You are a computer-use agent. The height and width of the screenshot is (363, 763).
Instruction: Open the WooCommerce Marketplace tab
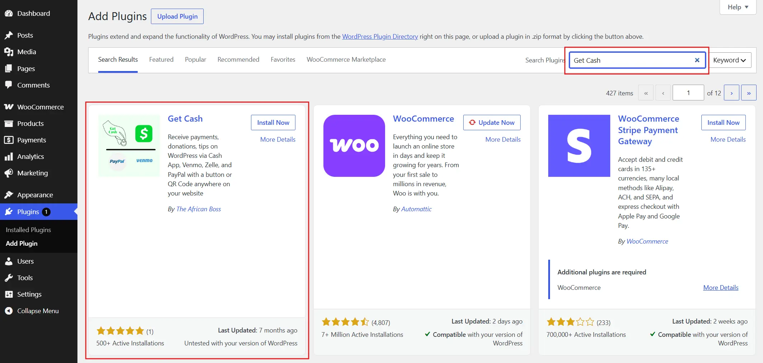tap(346, 60)
